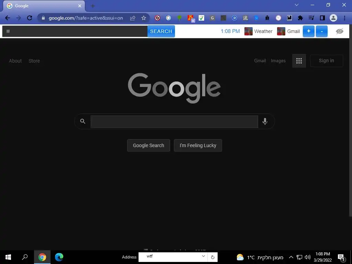Viewport: 352px width, 264px height.
Task: Open the Windows Start menu
Action: tap(8, 257)
